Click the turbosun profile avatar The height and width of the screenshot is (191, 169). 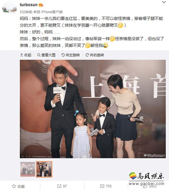10,8
